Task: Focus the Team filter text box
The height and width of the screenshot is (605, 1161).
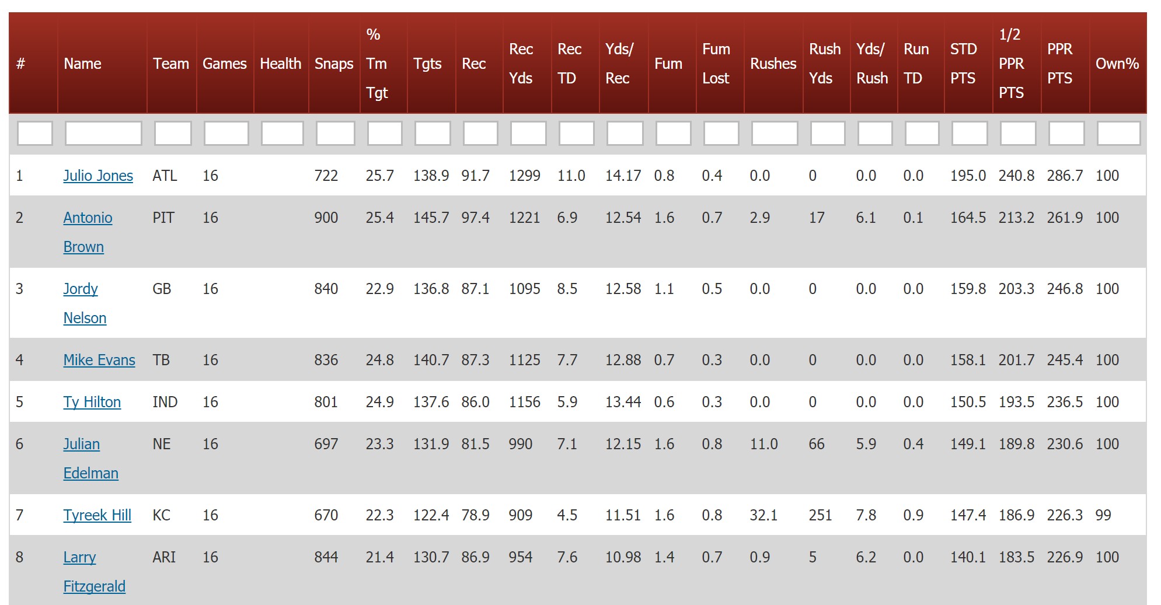Action: click(x=173, y=133)
